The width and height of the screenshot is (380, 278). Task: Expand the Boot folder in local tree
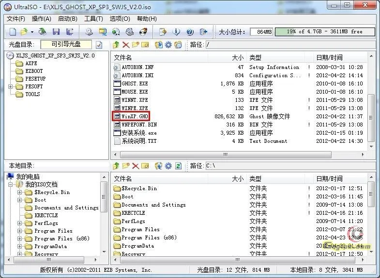[19, 200]
